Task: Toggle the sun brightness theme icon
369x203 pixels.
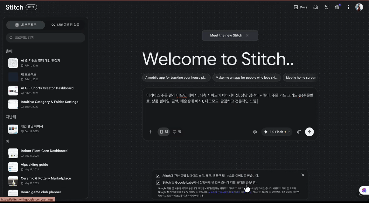Action: [x=360, y=194]
